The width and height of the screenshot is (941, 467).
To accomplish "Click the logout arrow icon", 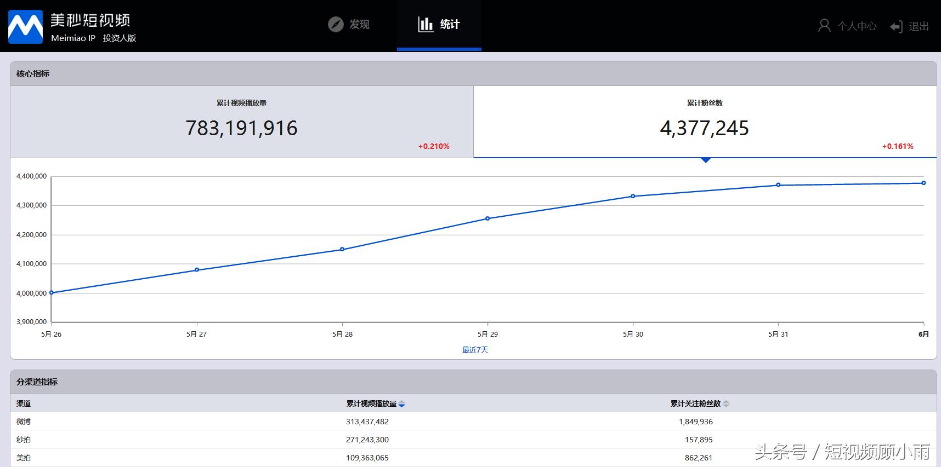I will click(896, 27).
